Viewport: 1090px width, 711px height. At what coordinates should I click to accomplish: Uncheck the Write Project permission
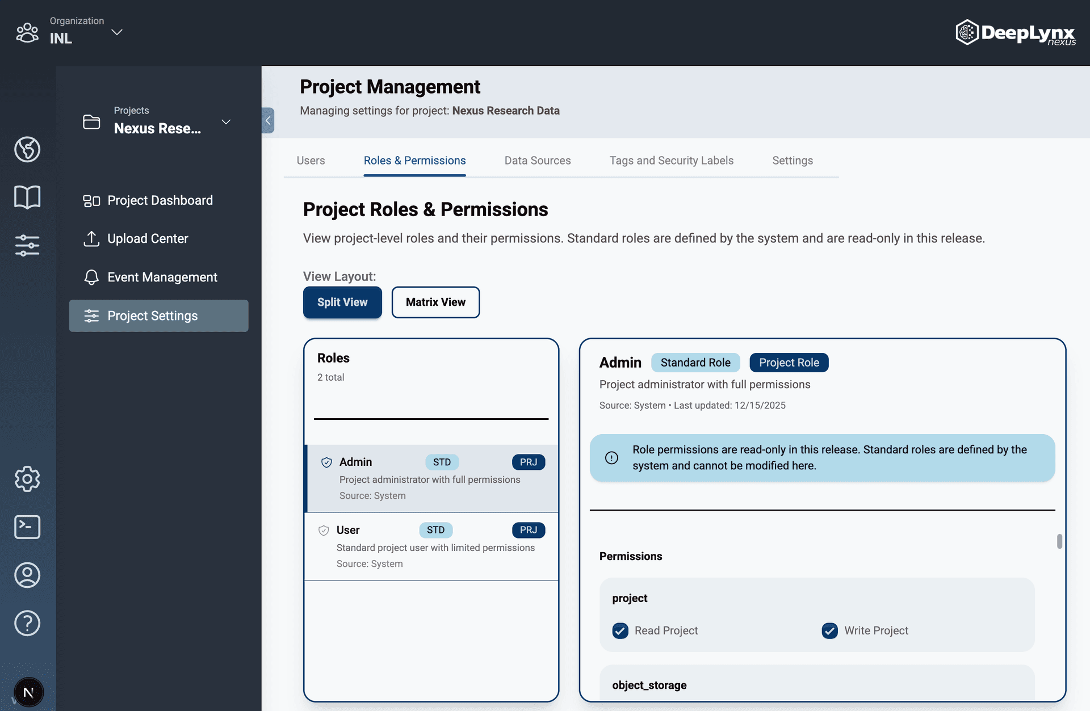[829, 630]
